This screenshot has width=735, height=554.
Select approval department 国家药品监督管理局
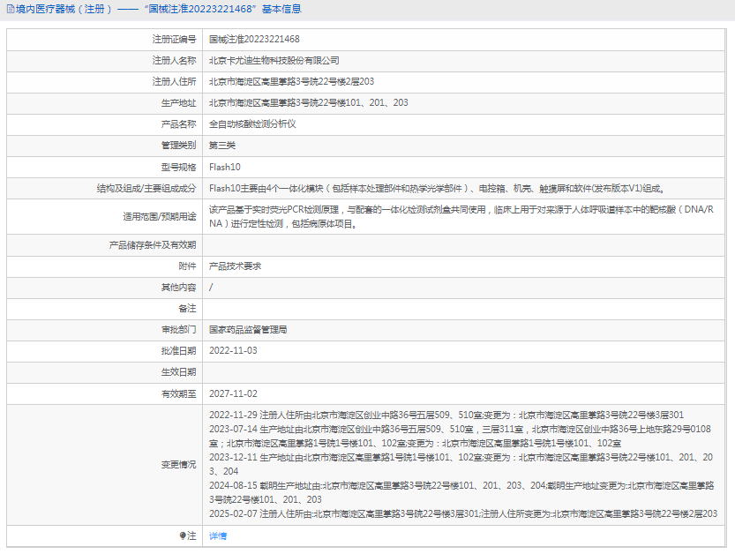click(x=248, y=330)
